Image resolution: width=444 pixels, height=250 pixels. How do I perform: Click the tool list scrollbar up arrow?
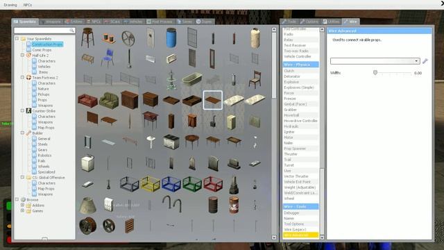322,29
